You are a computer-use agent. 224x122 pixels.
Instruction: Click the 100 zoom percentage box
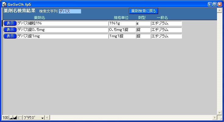5,118
